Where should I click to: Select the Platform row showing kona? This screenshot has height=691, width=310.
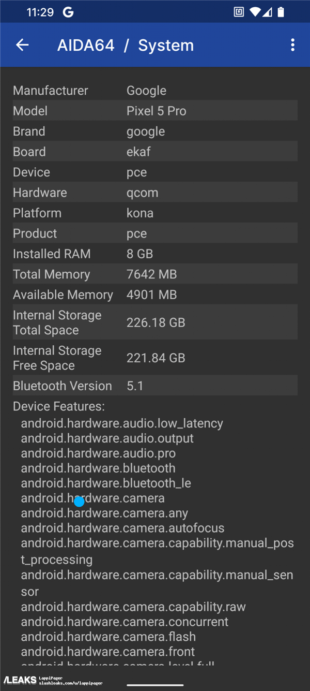[155, 212]
